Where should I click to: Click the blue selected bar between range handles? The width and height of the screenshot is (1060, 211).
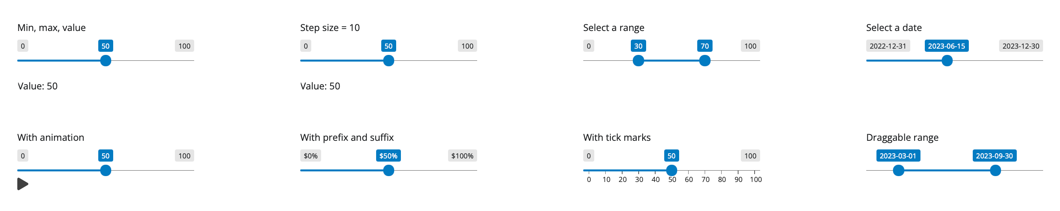672,61
